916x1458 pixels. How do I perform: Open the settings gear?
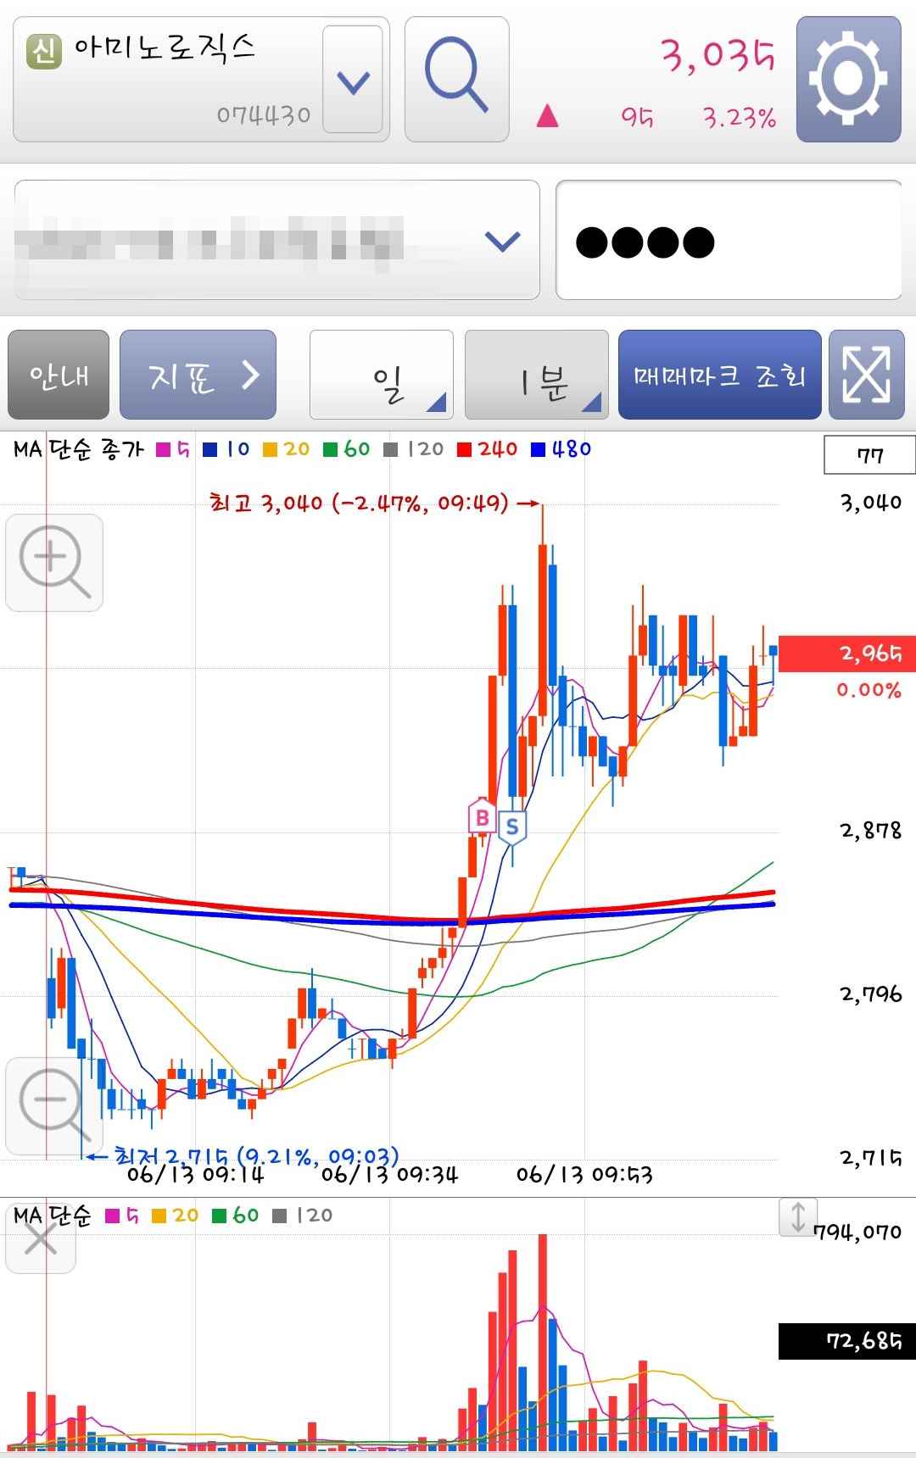848,79
